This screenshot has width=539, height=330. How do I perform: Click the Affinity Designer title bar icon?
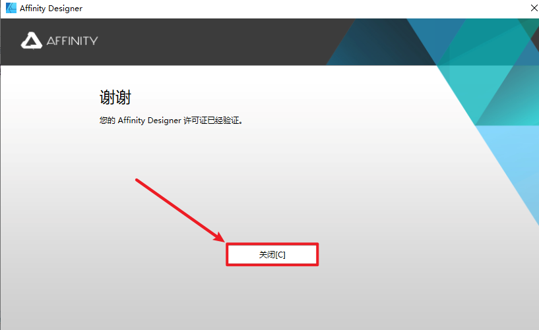pyautogui.click(x=11, y=8)
